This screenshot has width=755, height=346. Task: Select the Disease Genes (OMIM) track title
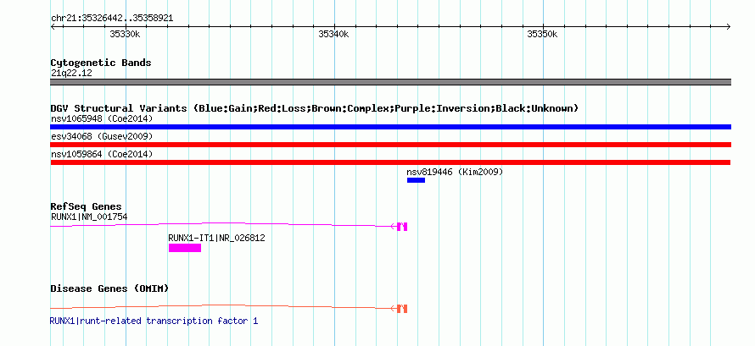click(x=109, y=288)
